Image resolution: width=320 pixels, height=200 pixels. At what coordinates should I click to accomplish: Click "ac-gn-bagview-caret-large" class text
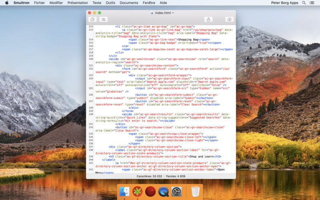[197, 49]
